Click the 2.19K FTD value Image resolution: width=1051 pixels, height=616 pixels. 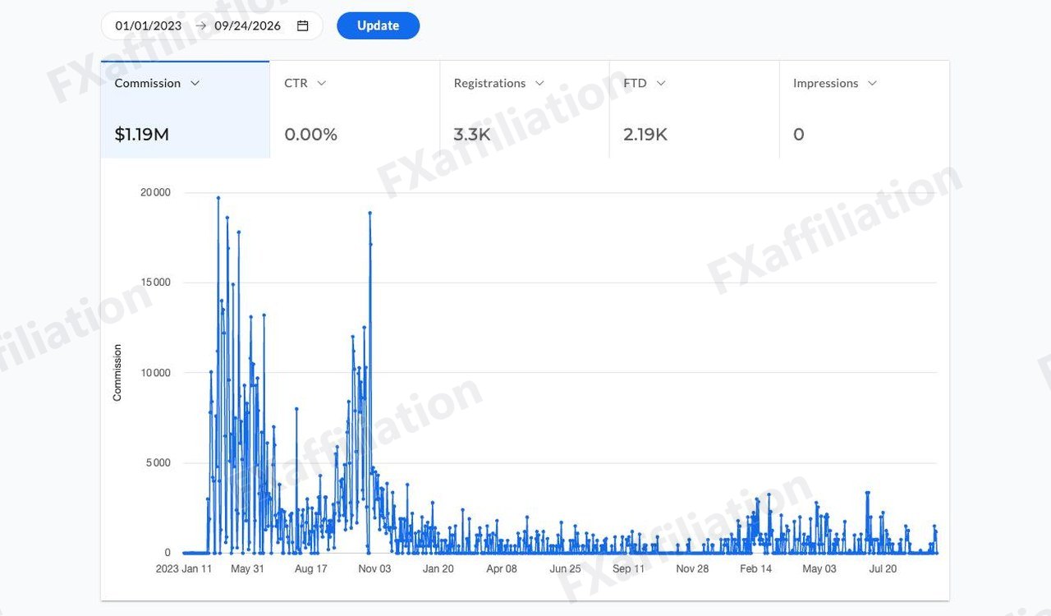coord(645,135)
